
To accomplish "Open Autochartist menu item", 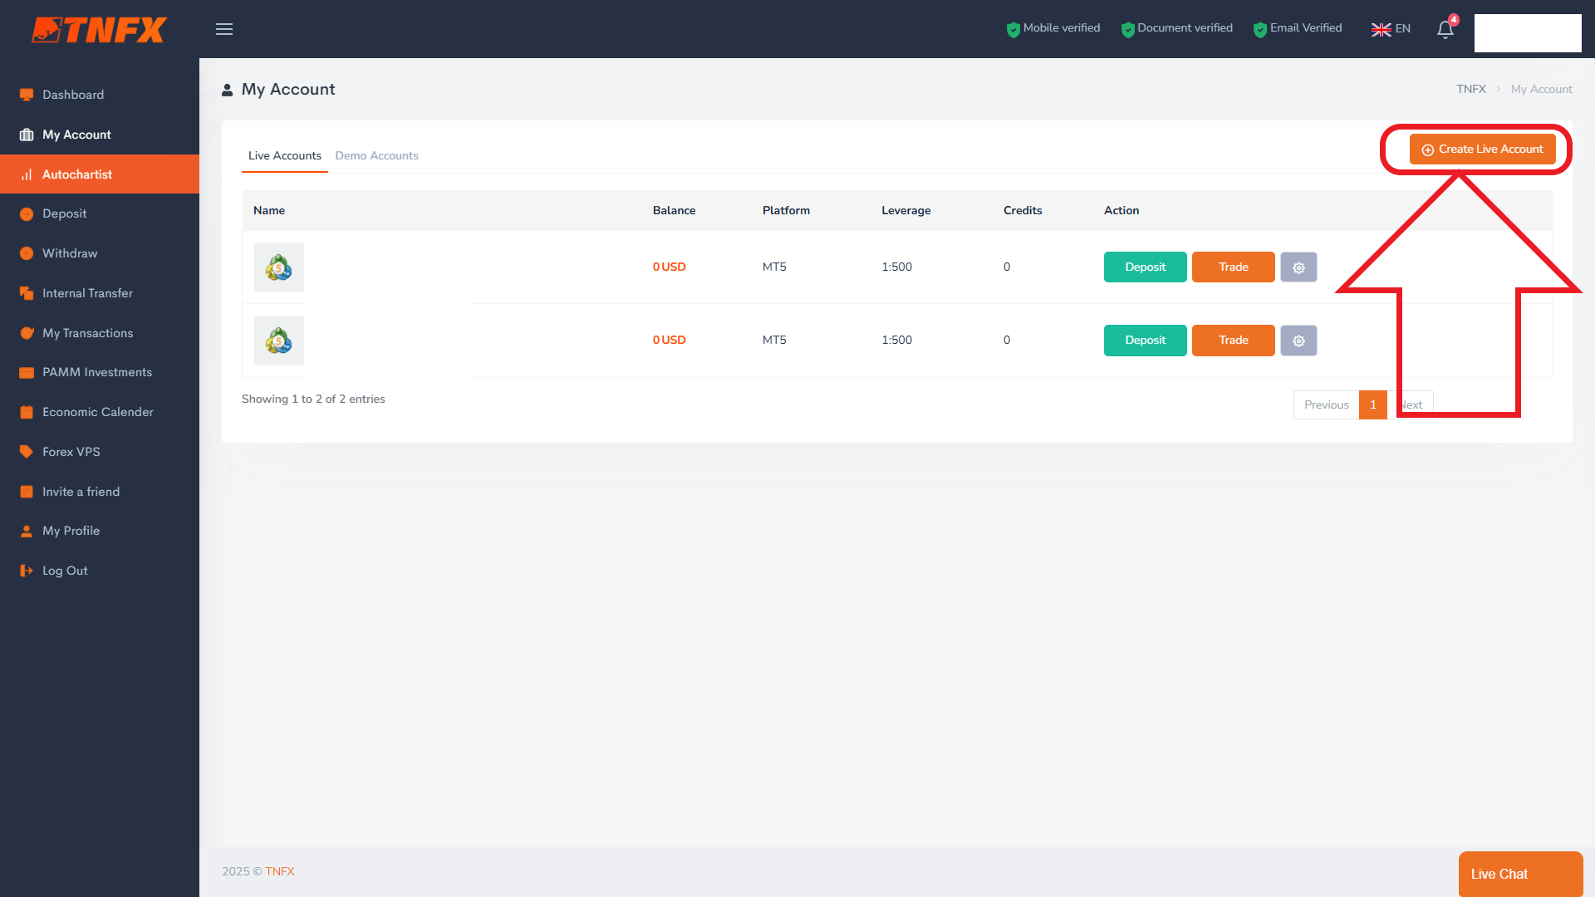I will [100, 174].
